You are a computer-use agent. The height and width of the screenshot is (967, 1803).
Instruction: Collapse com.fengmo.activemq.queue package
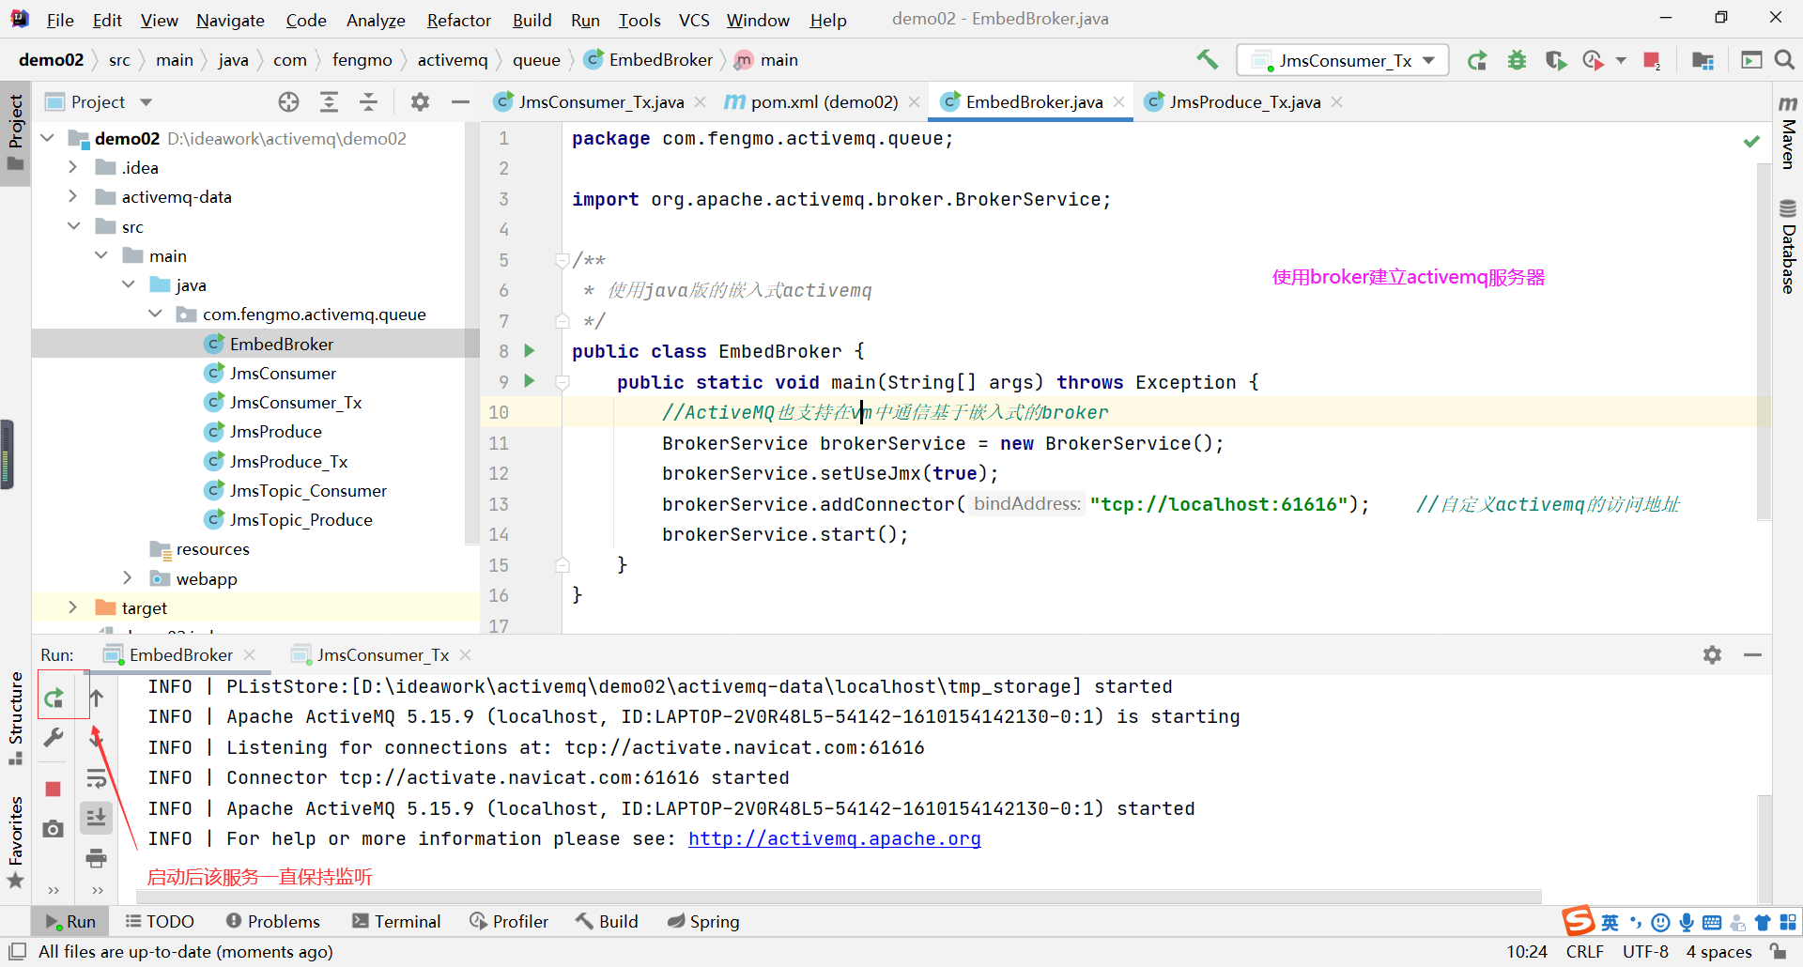click(x=155, y=315)
